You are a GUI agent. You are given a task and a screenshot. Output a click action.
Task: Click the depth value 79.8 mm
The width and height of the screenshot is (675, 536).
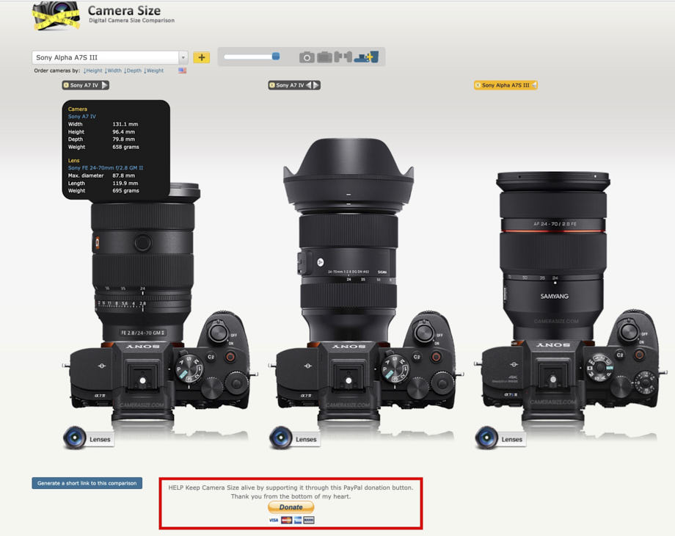pyautogui.click(x=123, y=140)
